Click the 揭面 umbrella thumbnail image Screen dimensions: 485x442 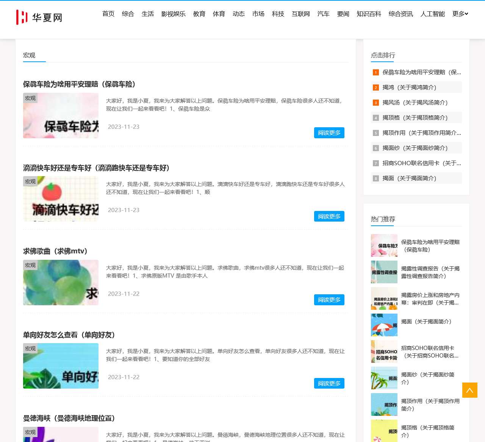384,325
